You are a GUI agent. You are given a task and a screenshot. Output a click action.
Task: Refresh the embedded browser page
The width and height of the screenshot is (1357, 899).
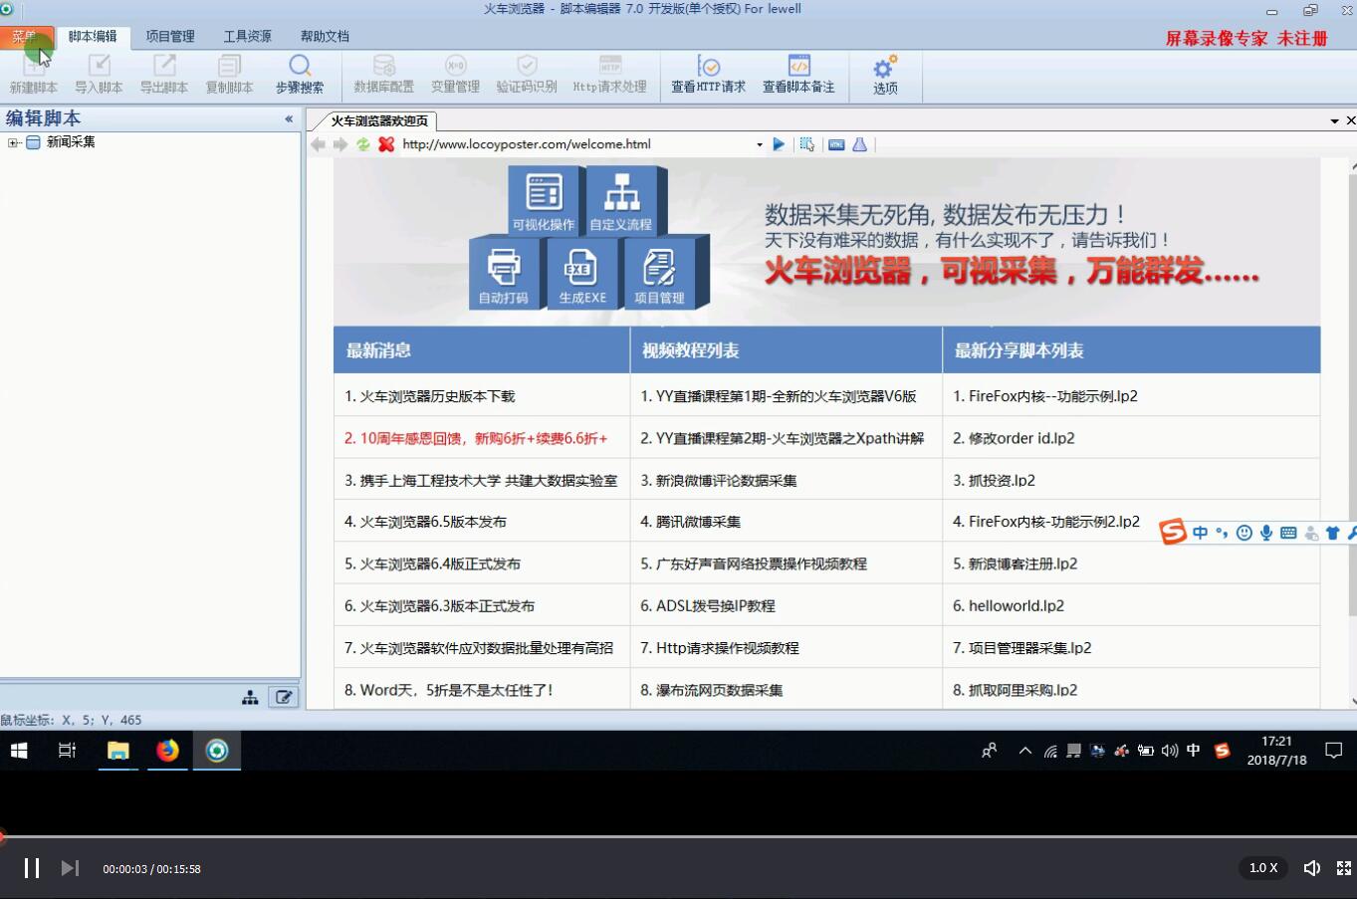click(x=363, y=144)
